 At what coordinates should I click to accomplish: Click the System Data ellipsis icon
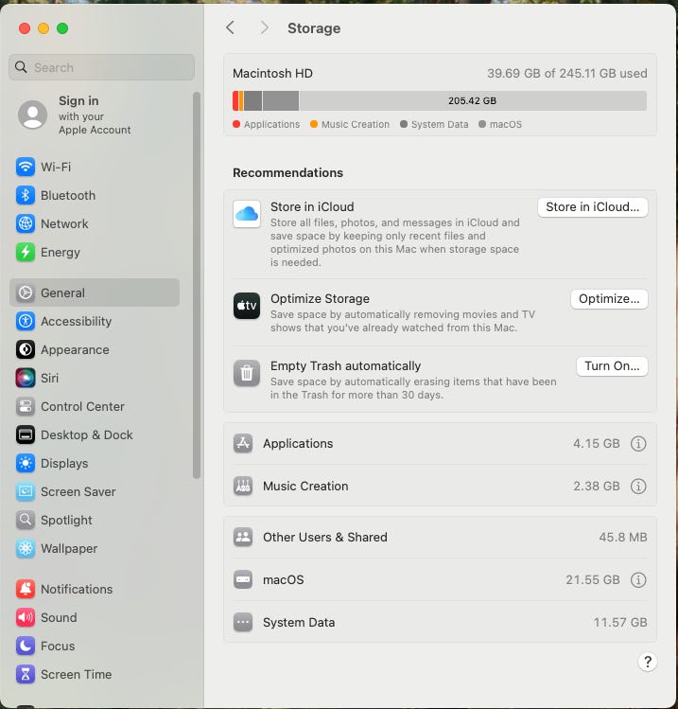click(x=243, y=622)
